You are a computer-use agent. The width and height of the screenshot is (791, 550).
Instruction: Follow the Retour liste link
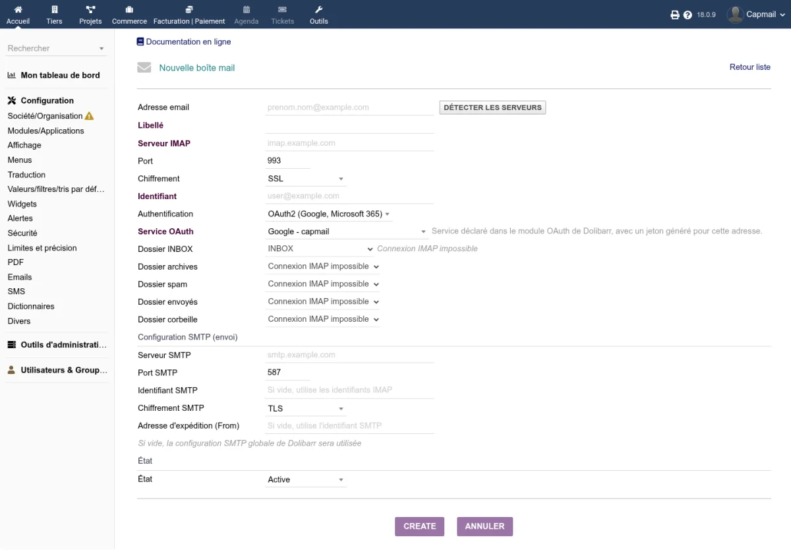click(750, 67)
